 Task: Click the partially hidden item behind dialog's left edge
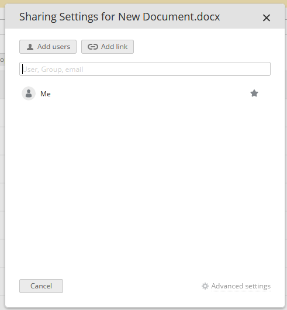click(x=2, y=60)
